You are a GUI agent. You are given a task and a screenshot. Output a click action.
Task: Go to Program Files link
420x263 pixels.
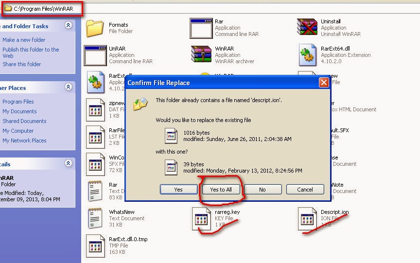pyautogui.click(x=18, y=102)
